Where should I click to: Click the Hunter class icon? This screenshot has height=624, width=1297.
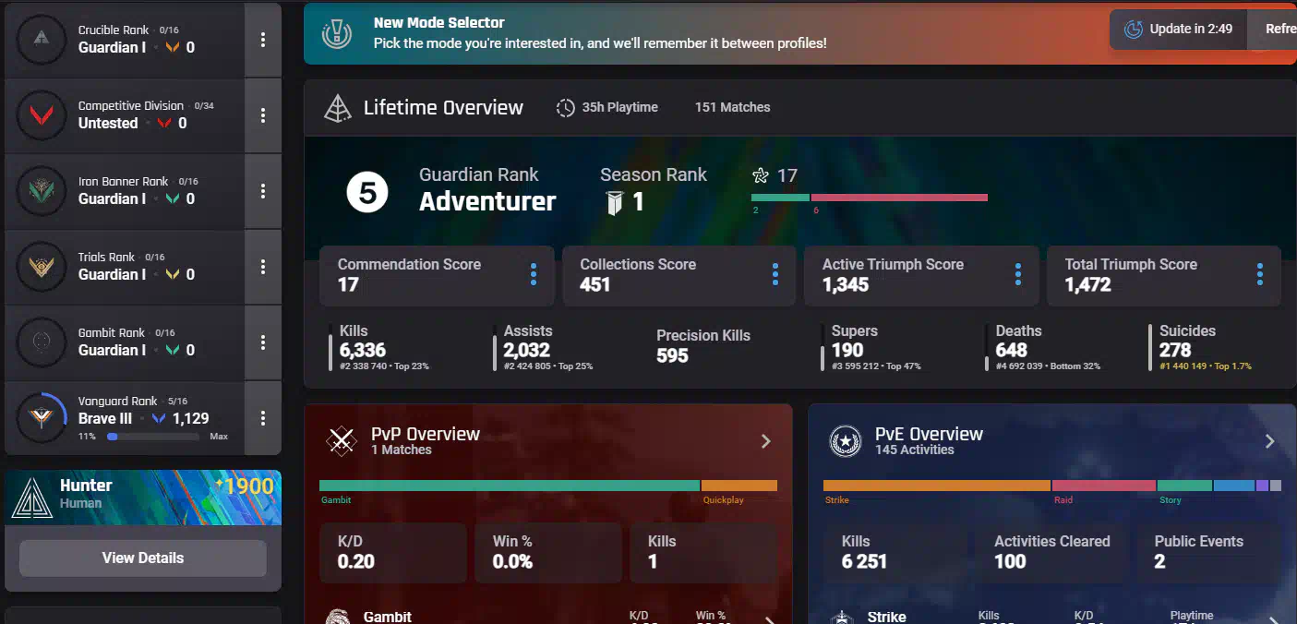pos(32,497)
